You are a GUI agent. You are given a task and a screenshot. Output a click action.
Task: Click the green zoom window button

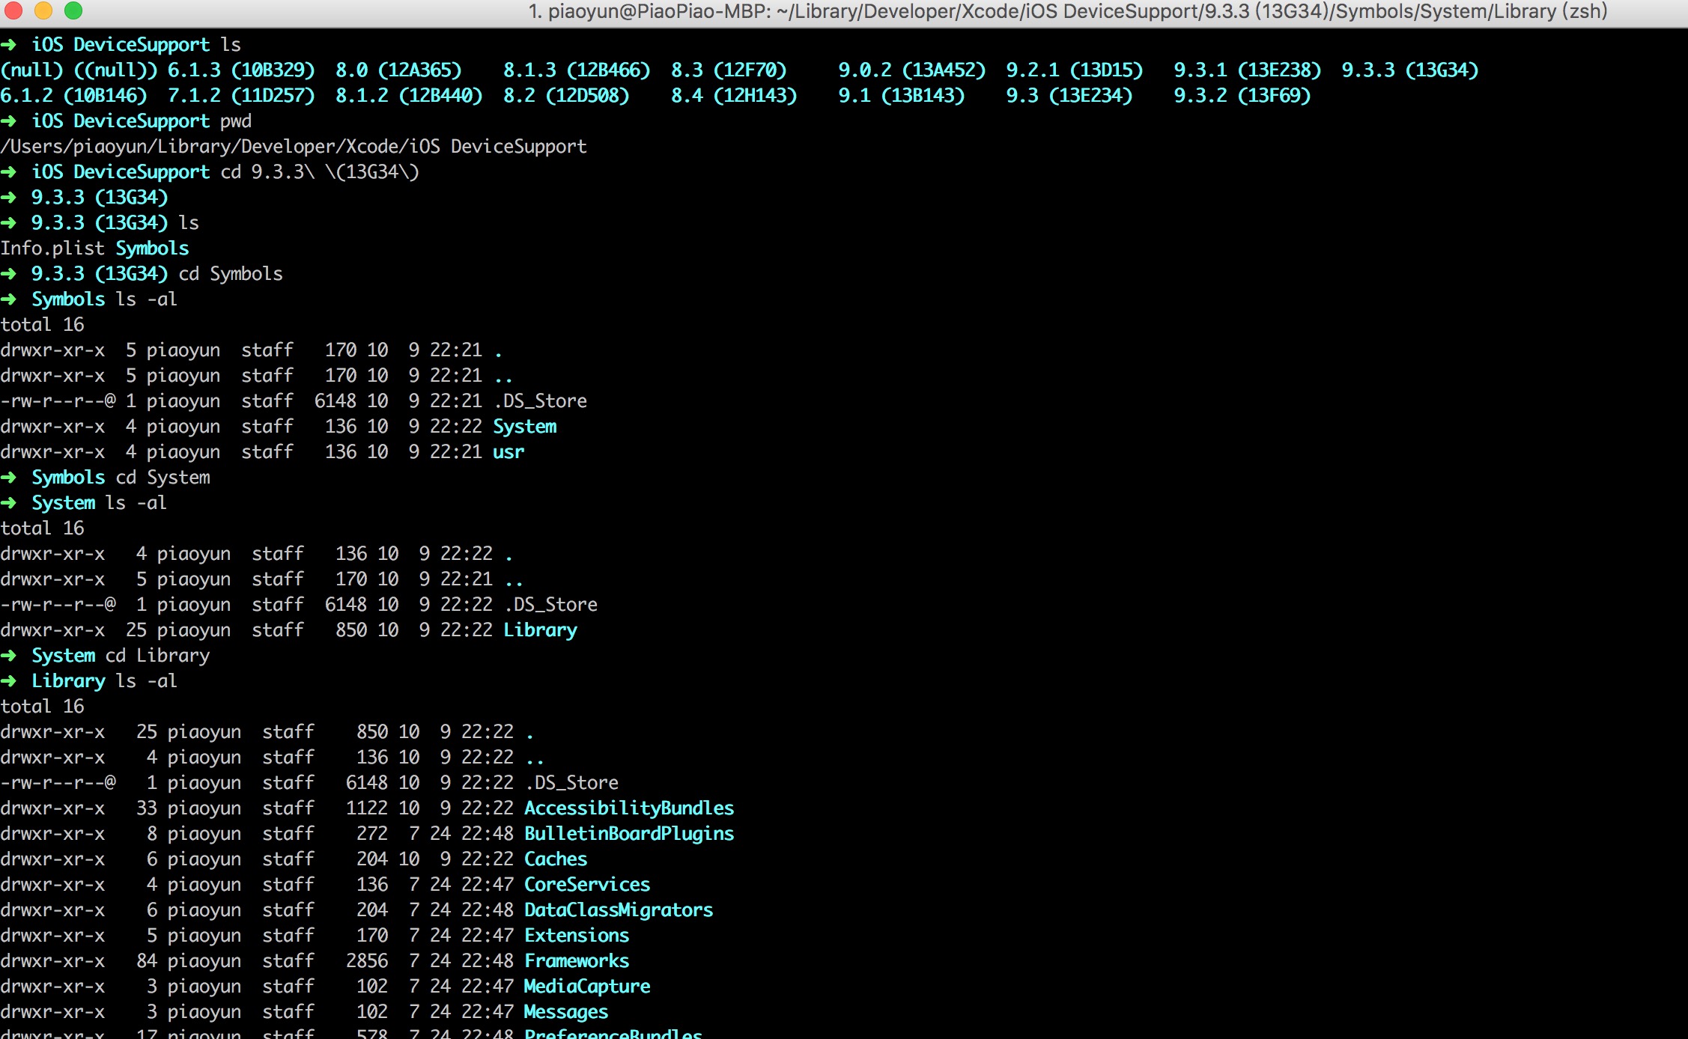tap(73, 10)
